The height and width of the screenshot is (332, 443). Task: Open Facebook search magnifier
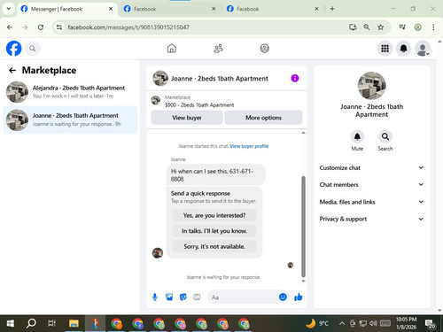[x=33, y=49]
